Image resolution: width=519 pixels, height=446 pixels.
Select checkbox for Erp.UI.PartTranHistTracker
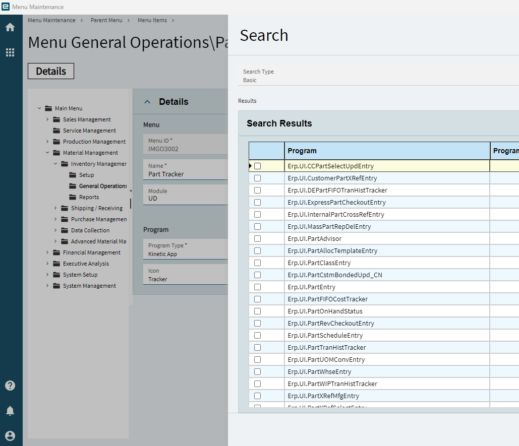(258, 347)
